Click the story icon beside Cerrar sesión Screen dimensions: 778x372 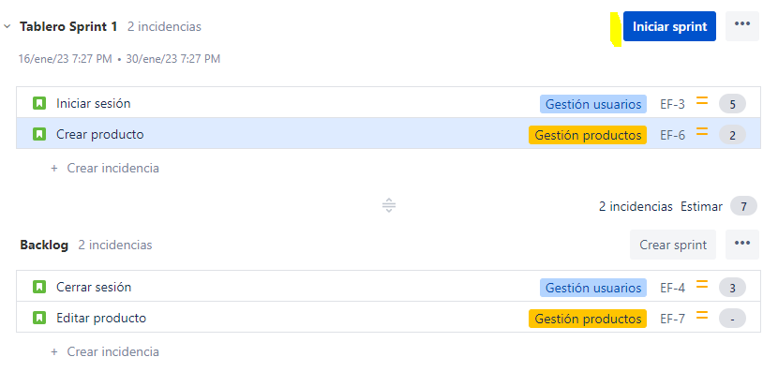tap(39, 287)
